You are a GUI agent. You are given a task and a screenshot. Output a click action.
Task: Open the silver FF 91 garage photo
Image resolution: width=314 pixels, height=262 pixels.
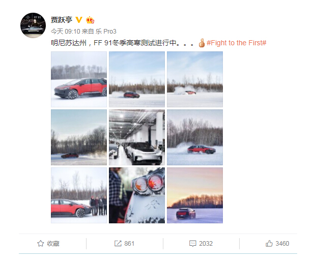click(137, 137)
